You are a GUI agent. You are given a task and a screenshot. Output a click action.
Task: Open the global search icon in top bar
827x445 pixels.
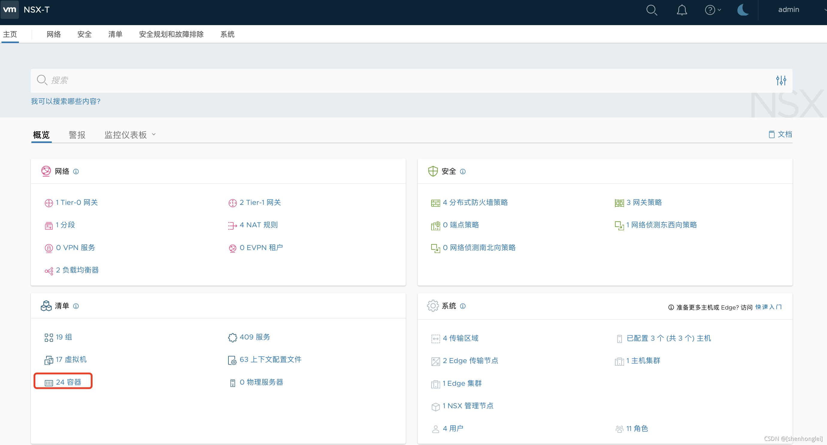652,10
